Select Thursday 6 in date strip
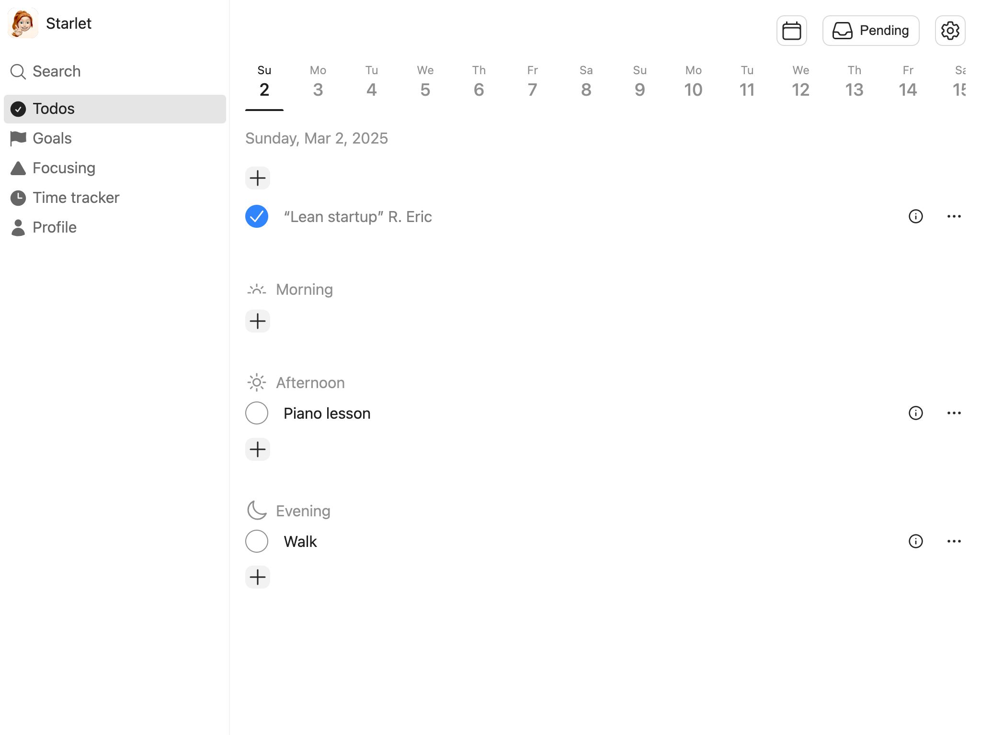This screenshot has height=735, width=981. (479, 81)
